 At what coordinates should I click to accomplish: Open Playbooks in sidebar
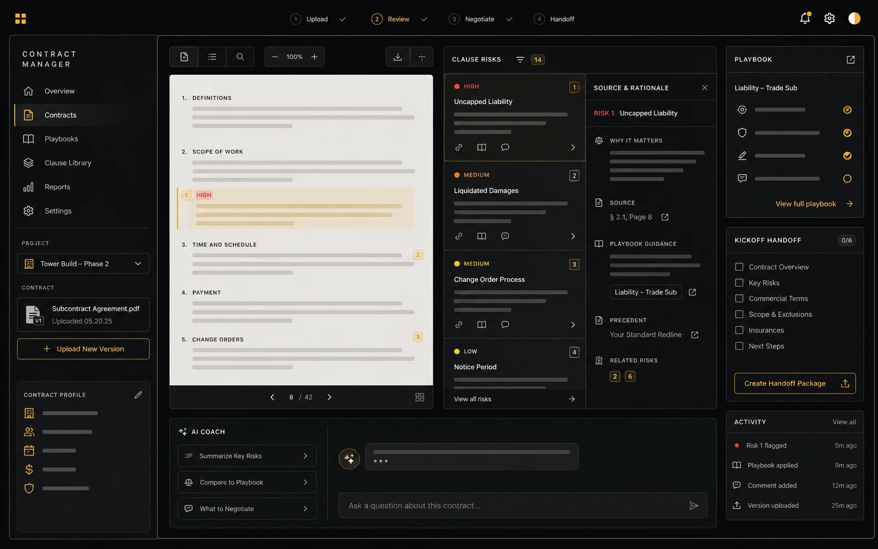pyautogui.click(x=83, y=139)
